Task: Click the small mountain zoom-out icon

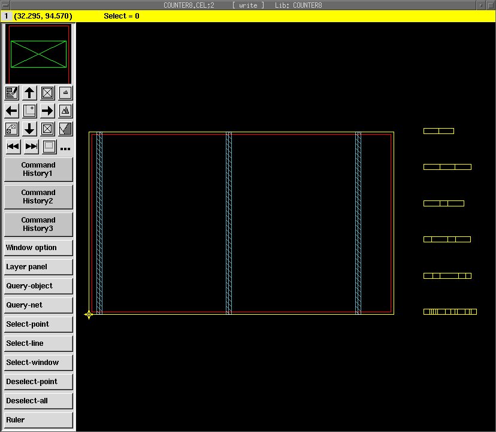Action: tap(65, 93)
